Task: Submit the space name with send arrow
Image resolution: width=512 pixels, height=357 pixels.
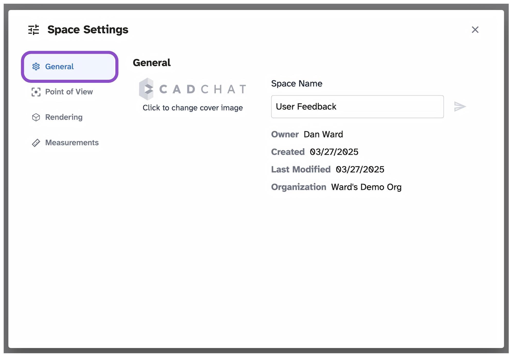Action: (x=460, y=106)
